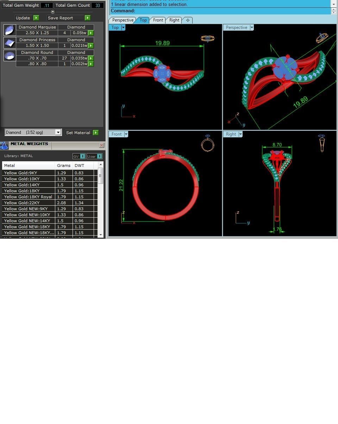The width and height of the screenshot is (338, 424).
Task: Click the Command input stepper arrows
Action: tap(334, 11)
